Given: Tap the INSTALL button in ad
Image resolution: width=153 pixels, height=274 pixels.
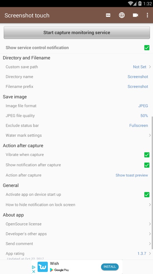Looking at the screenshot, I should pyautogui.click(x=110, y=267).
